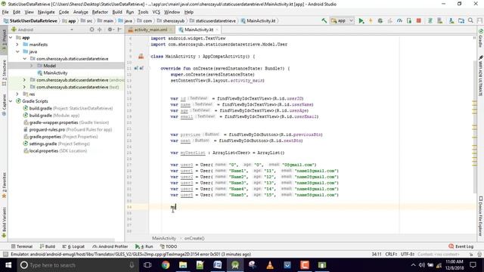Switch to the activity_main.xml editor tab
484x272 pixels.
150,29
